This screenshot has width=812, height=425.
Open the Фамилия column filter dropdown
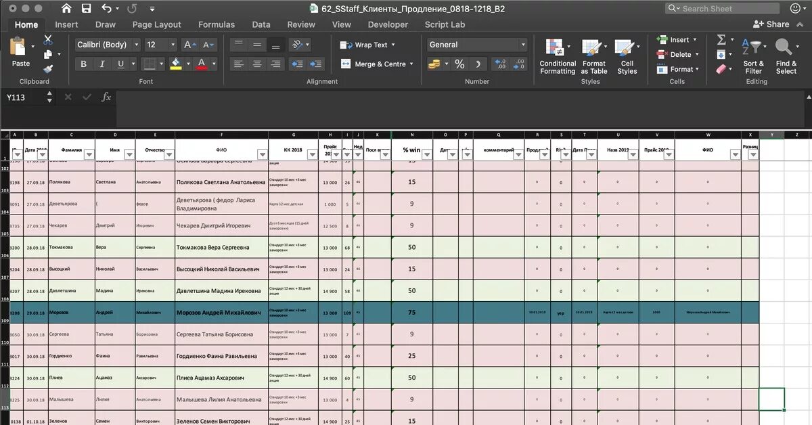(x=88, y=154)
